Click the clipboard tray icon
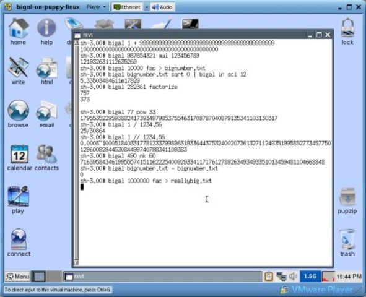The height and width of the screenshot is (297, 366). (269, 277)
